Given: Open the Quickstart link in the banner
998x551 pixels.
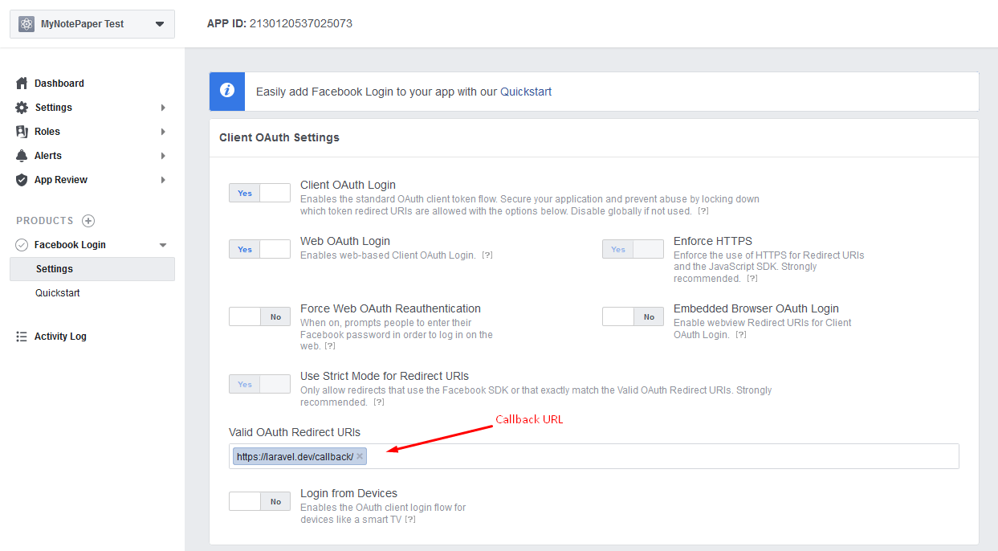Looking at the screenshot, I should (x=526, y=92).
